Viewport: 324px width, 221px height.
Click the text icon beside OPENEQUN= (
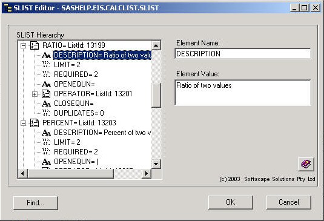click(46, 162)
